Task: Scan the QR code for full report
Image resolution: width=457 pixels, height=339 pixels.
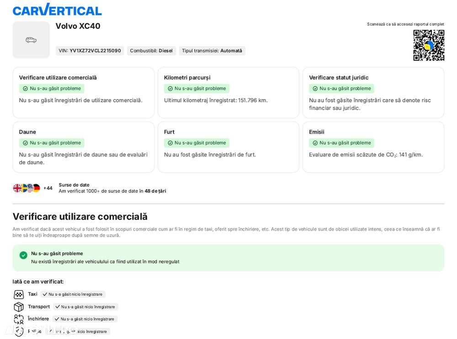Action: coord(429,45)
